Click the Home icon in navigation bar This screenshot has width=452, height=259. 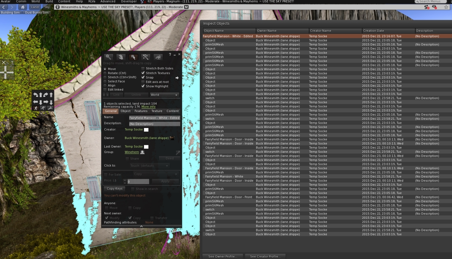[x=23, y=7]
